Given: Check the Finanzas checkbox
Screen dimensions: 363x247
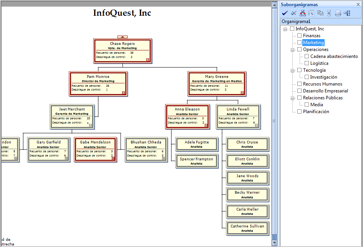Looking at the screenshot, I should (300, 36).
